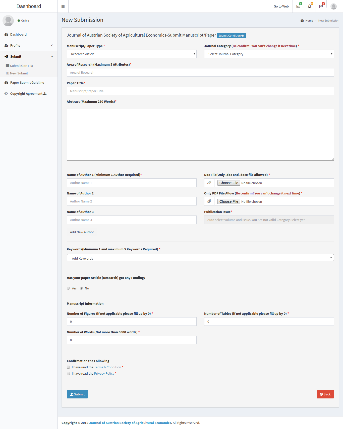Click the Submit Condition button
The image size is (343, 429).
231,36
